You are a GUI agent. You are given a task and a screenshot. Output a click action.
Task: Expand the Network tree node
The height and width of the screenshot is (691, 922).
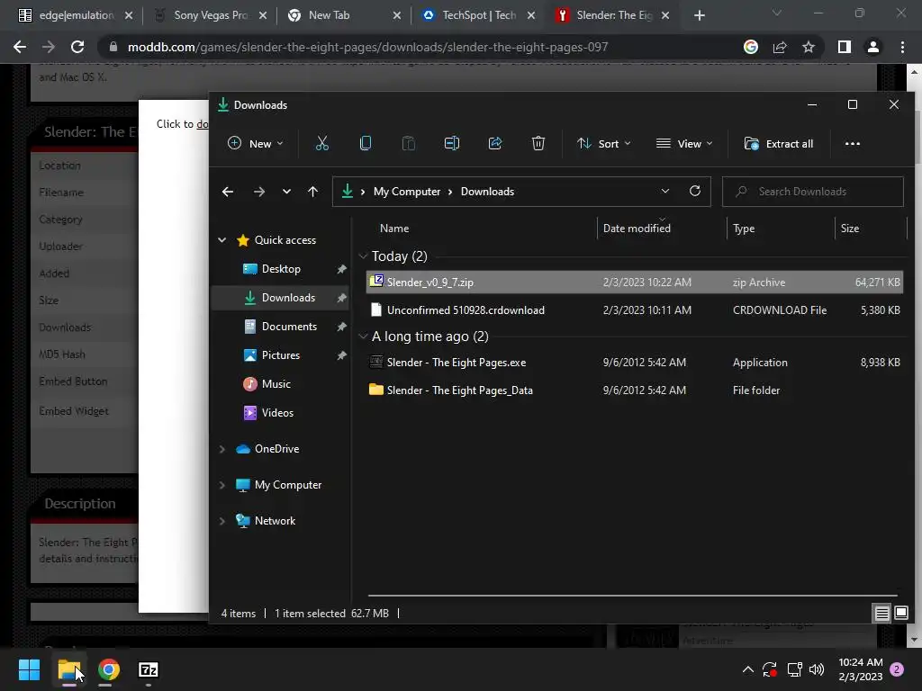point(221,521)
